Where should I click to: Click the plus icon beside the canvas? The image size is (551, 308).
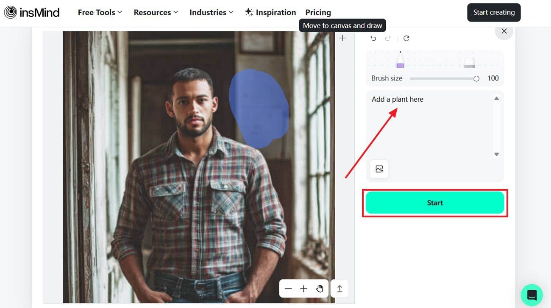pyautogui.click(x=342, y=38)
